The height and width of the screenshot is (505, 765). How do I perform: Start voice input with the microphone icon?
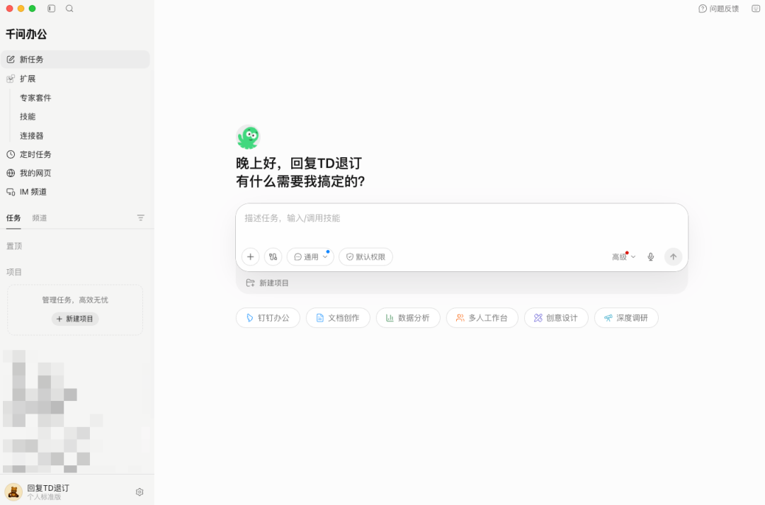[650, 256]
